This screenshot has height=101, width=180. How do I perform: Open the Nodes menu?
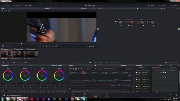click(x=51, y=3)
